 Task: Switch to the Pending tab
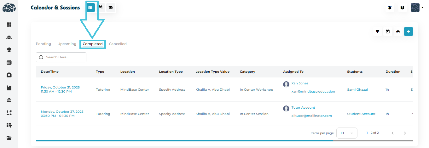[x=43, y=44]
